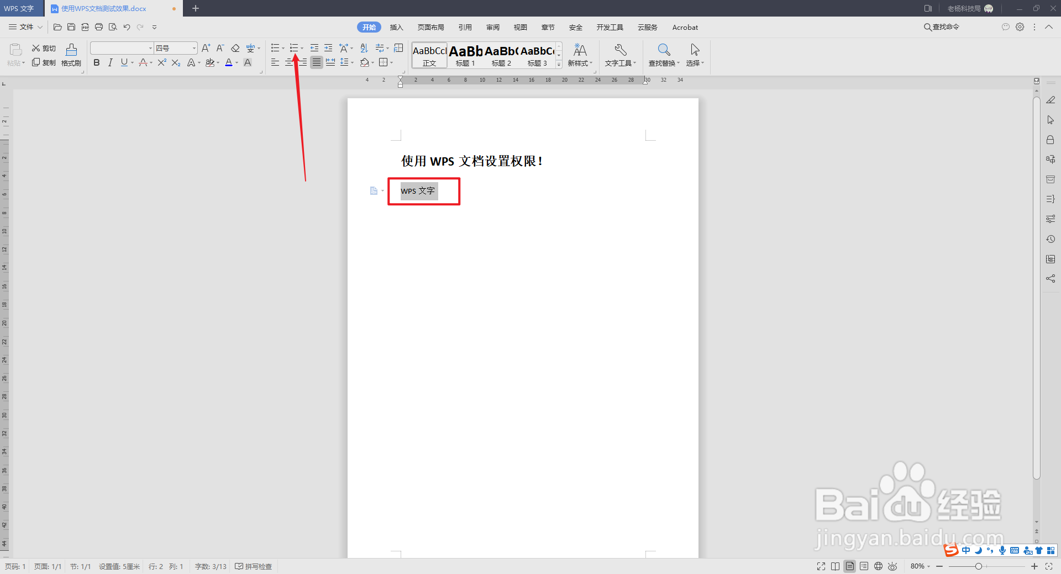Click the lock icon in right sidebar
The image size is (1061, 574).
pos(1051,140)
